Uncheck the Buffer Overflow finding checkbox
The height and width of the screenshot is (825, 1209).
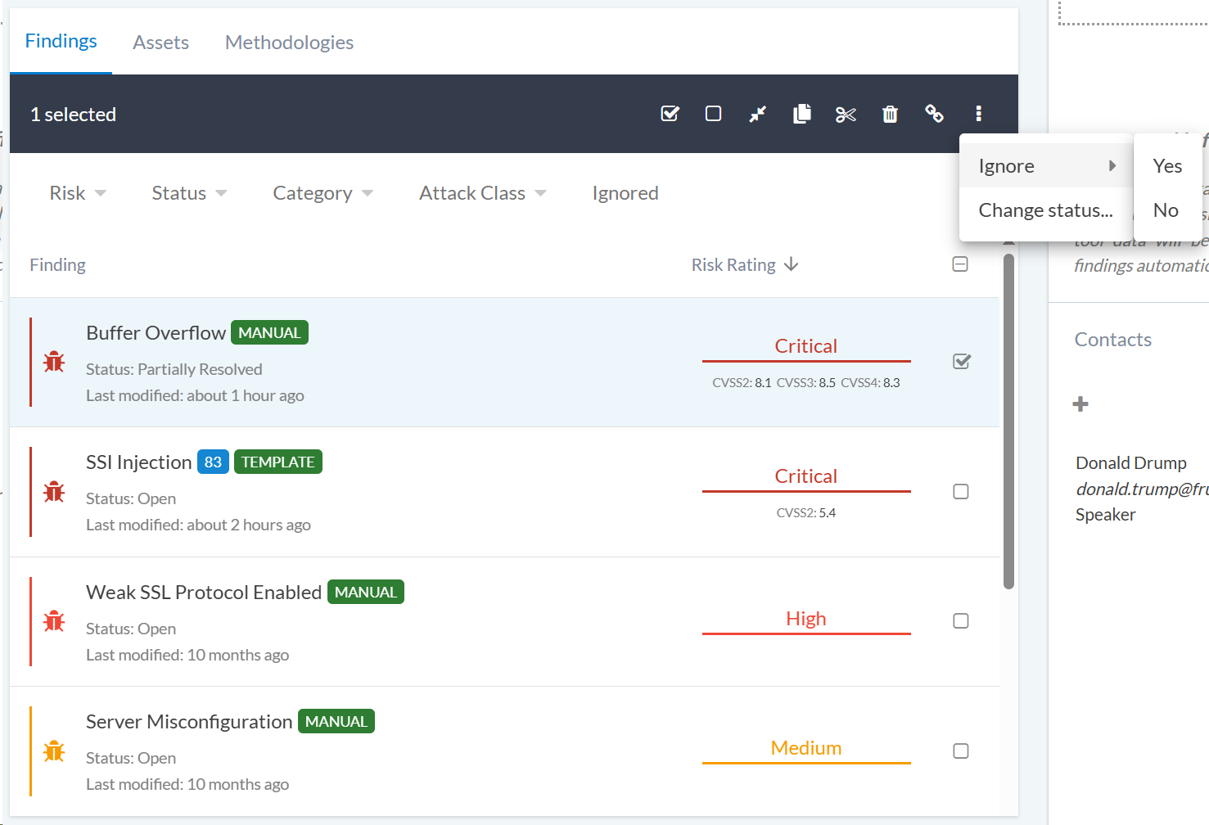coord(961,362)
